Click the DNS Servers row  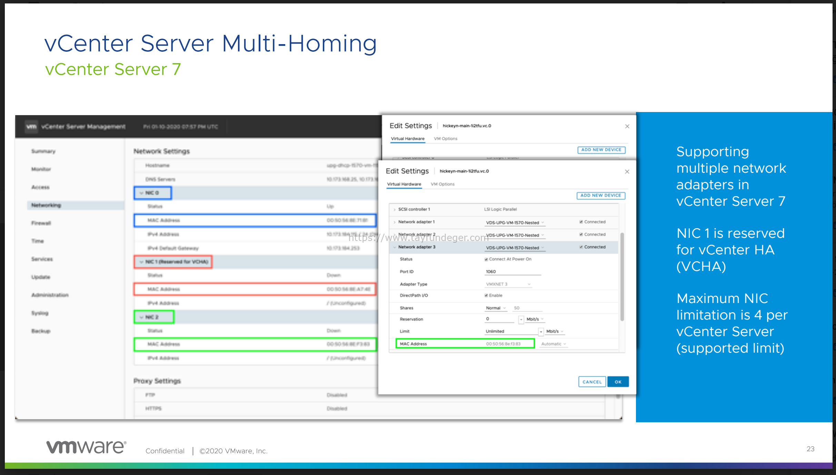click(x=256, y=180)
